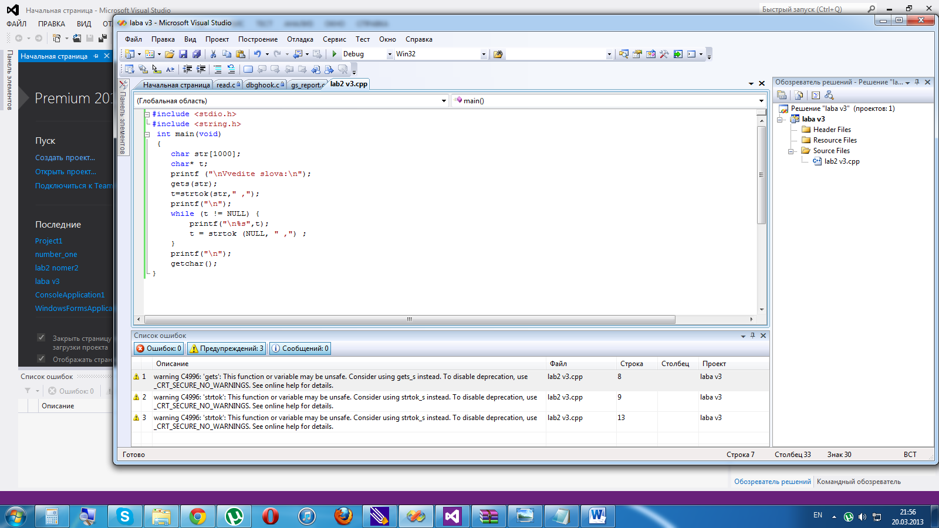Open the active documents list dropdown arrow

(x=751, y=84)
